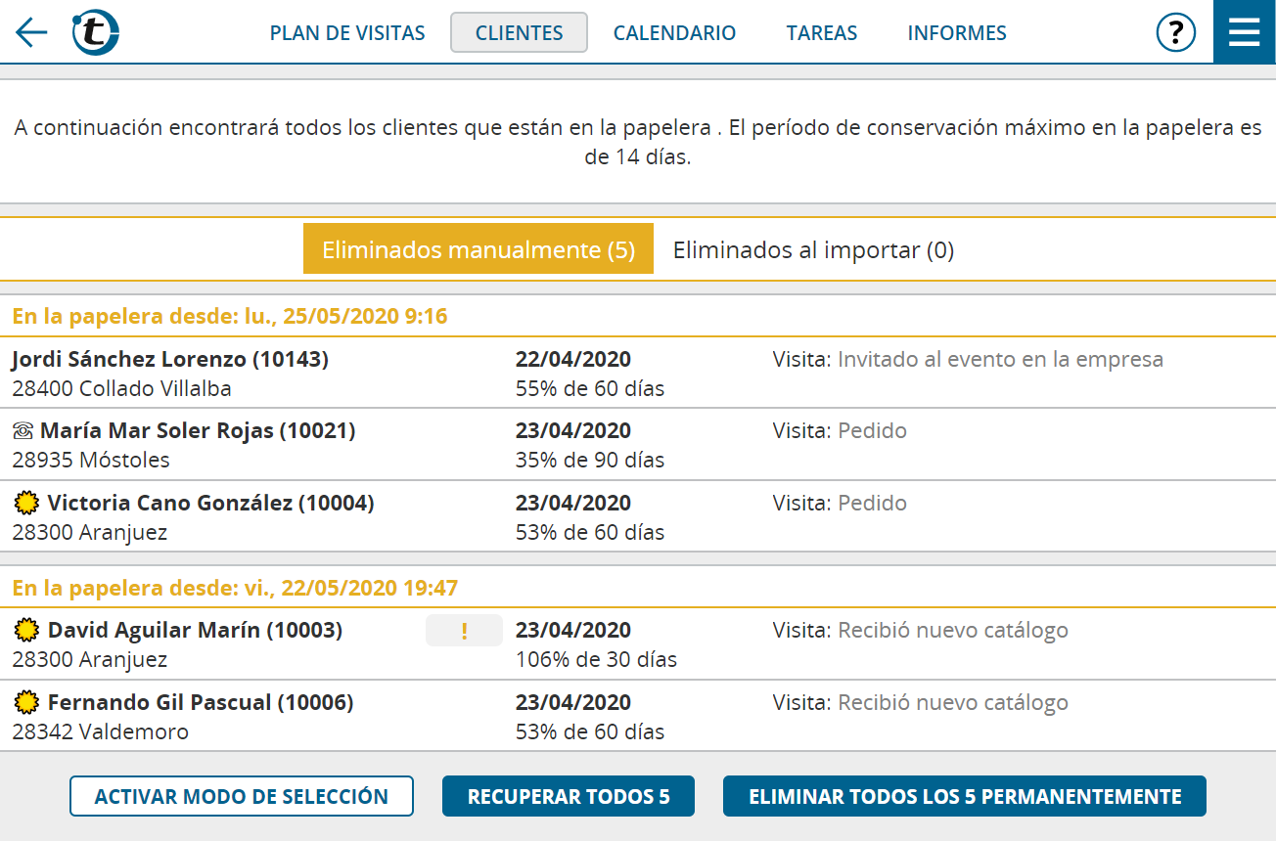This screenshot has width=1276, height=841.
Task: Click 28300 Aranjuez under Victoria Cano
Action: [x=90, y=532]
